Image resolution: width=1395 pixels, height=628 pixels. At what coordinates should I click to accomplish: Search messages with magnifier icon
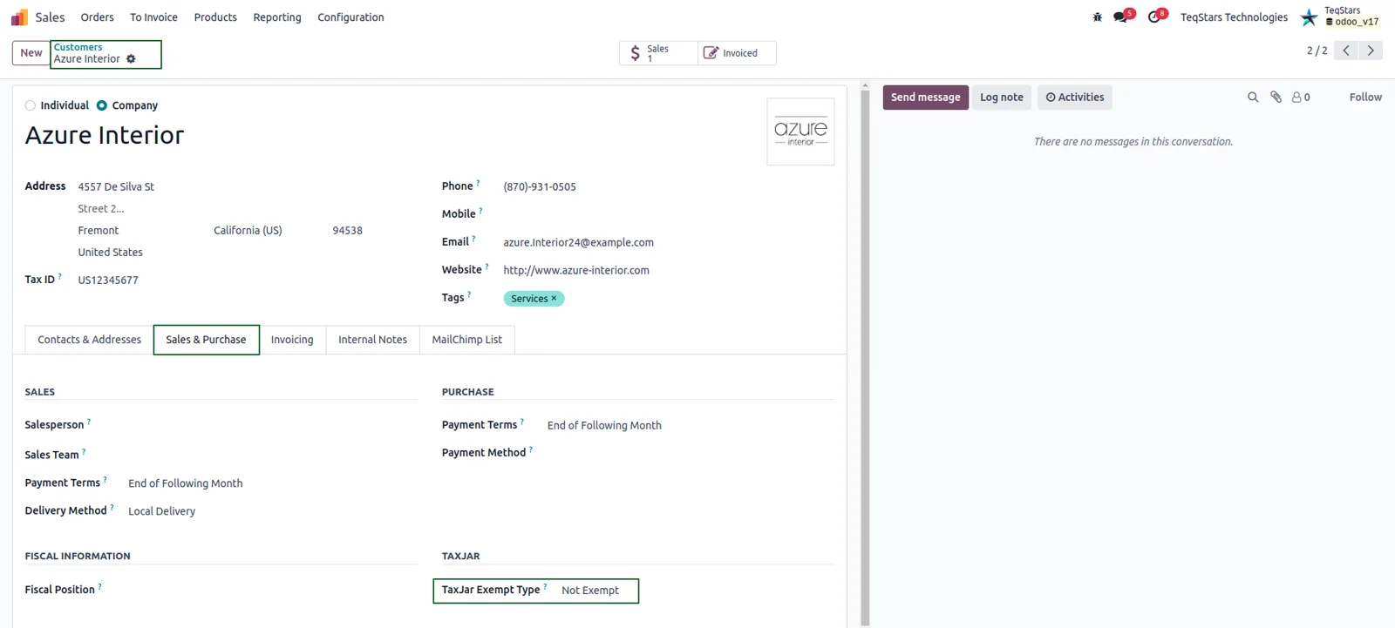pos(1253,98)
